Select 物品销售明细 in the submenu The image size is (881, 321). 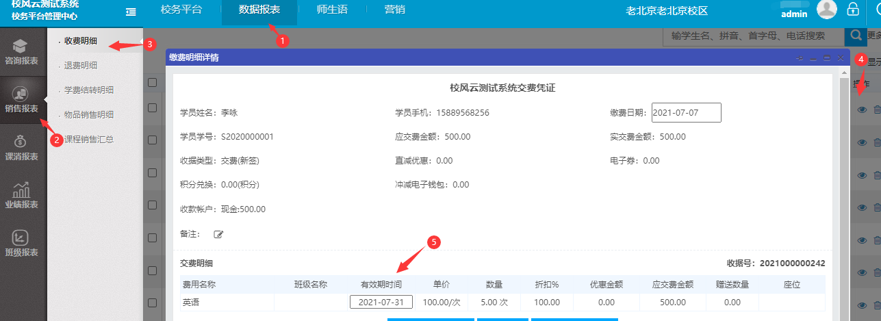(x=88, y=115)
